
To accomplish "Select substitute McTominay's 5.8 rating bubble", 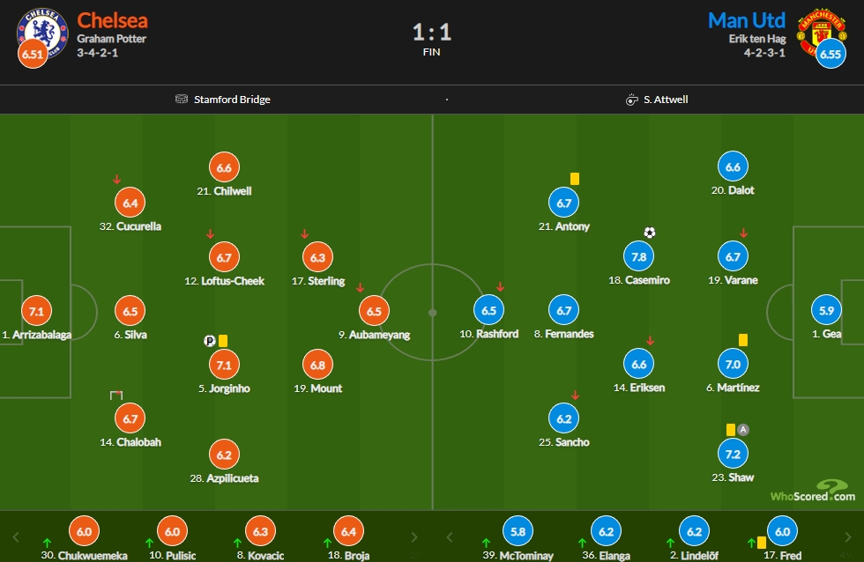I will tap(518, 531).
